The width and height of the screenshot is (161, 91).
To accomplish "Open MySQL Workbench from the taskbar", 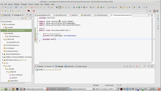I will (x=81, y=89).
